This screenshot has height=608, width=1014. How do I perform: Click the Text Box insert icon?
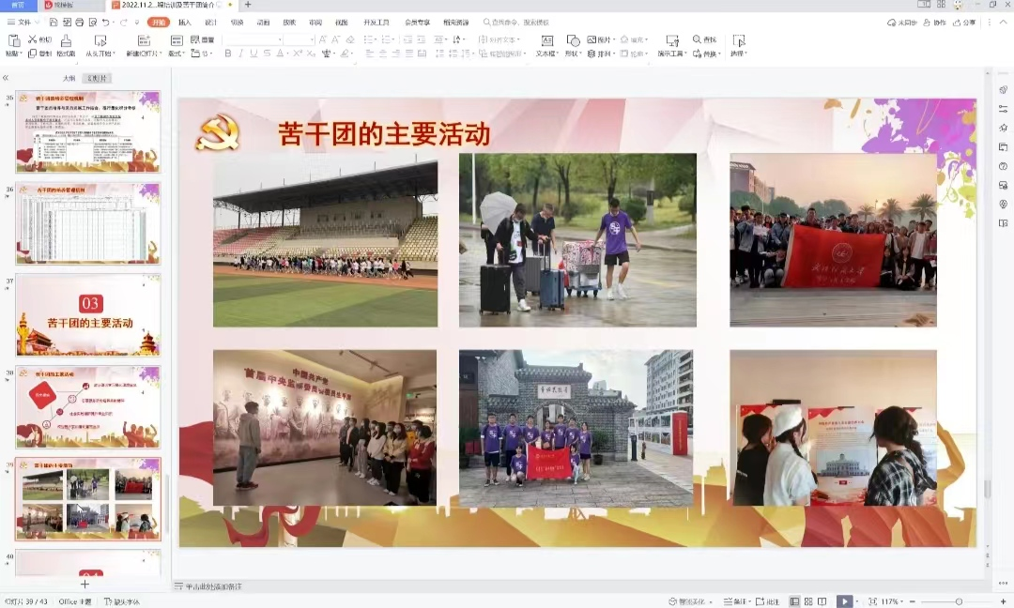pos(547,40)
